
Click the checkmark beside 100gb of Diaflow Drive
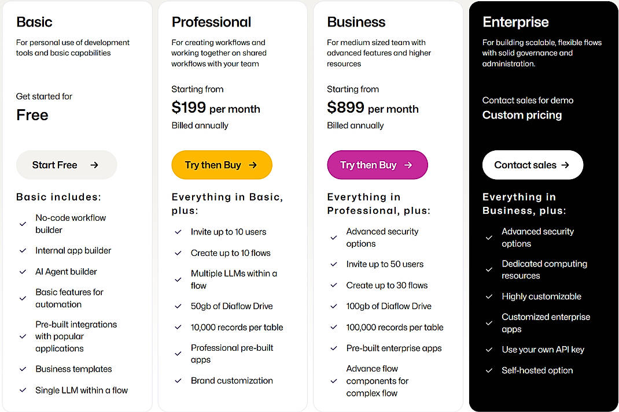pyautogui.click(x=334, y=306)
